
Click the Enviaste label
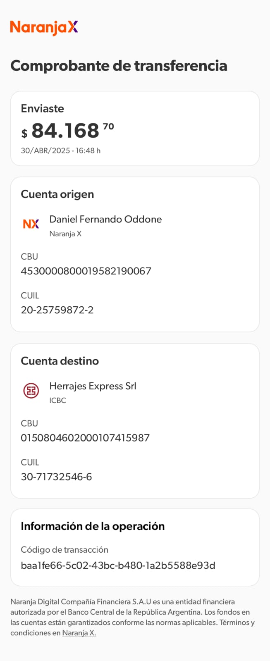pyautogui.click(x=43, y=109)
